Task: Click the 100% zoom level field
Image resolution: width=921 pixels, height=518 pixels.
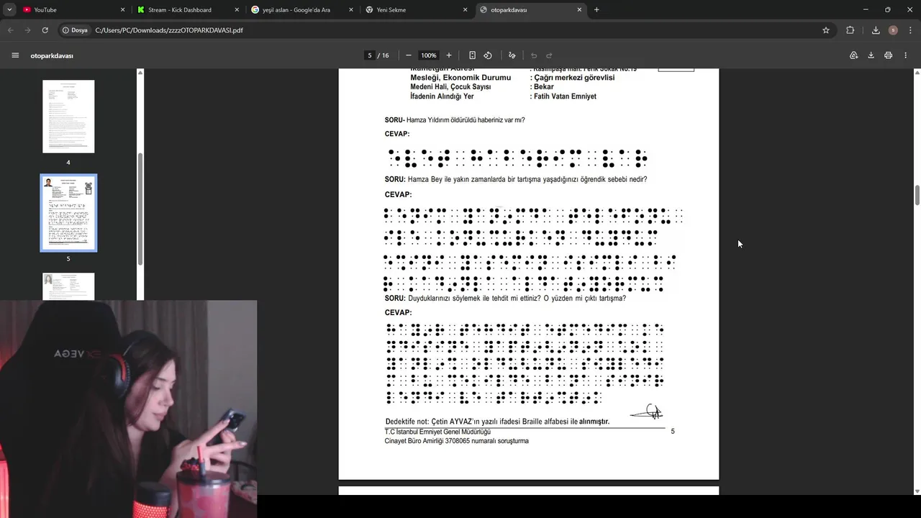Action: (429, 55)
